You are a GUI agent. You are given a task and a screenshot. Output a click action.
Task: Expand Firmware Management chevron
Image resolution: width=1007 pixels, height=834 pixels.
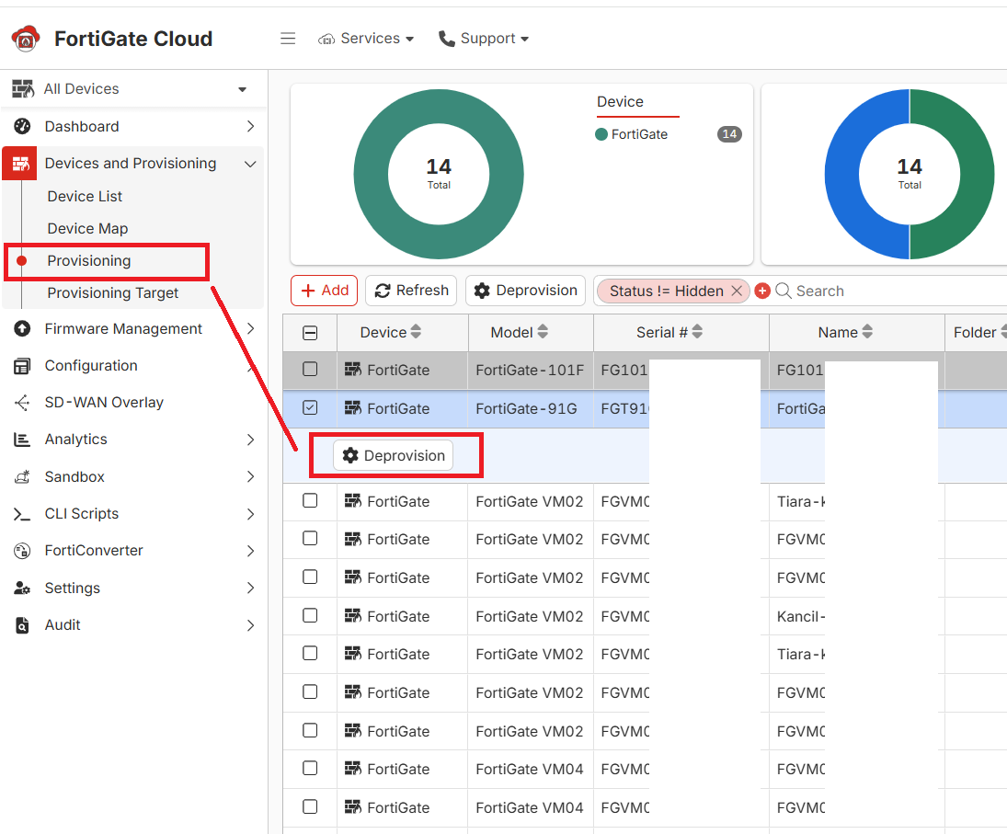250,328
